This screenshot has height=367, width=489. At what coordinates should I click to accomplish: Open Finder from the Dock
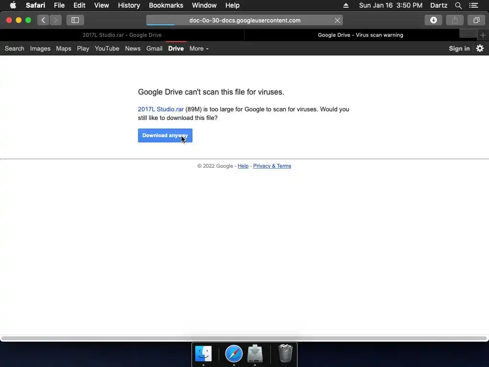(203, 354)
